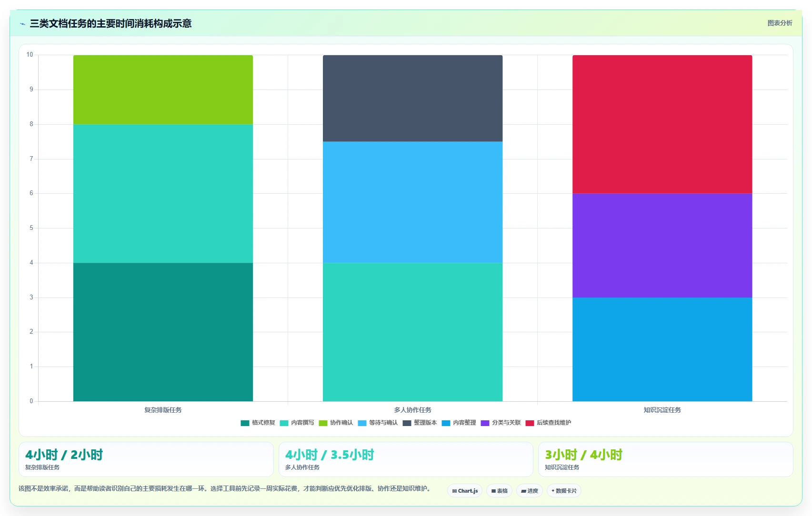Click the 多人协作任务 x-axis label
Image resolution: width=812 pixels, height=516 pixels.
pos(412,410)
